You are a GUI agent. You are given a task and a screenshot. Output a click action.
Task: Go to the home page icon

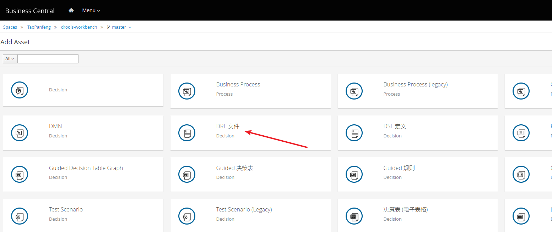click(x=71, y=10)
